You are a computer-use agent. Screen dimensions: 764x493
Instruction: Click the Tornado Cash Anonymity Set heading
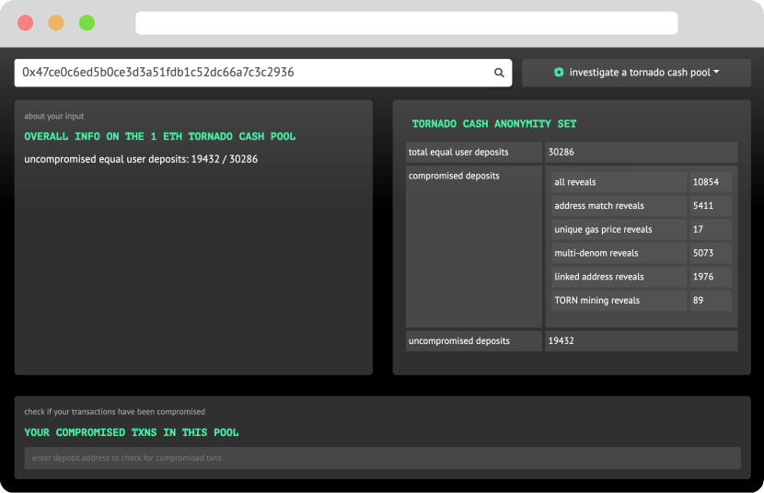point(494,123)
